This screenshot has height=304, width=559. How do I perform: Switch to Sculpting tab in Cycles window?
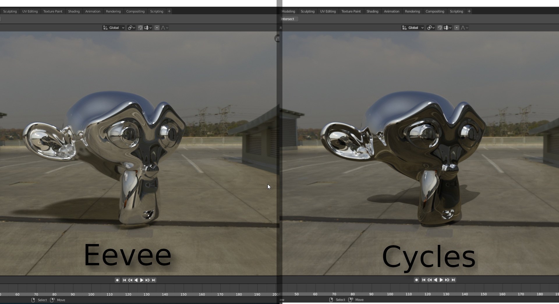(307, 11)
